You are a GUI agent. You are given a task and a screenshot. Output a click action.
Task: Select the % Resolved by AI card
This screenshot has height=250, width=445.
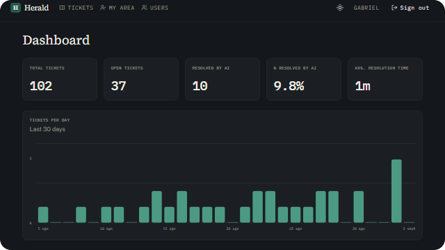pyautogui.click(x=304, y=79)
